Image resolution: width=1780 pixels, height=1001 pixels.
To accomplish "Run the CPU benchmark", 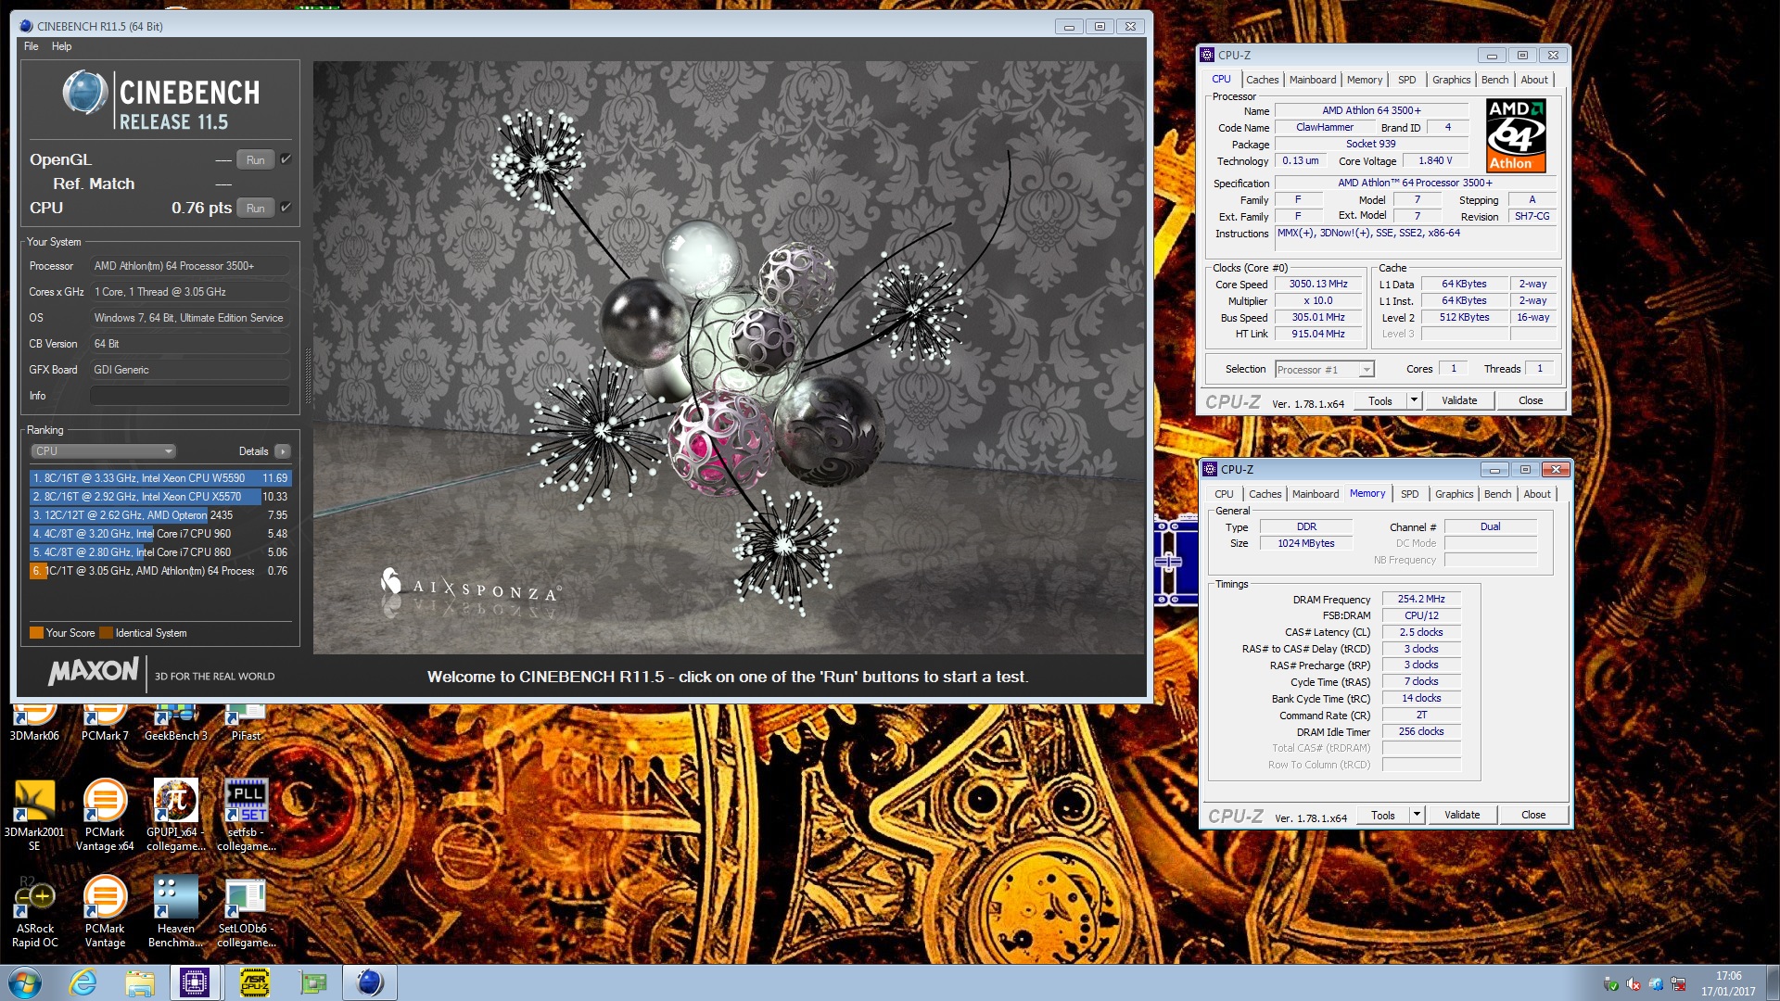I will [256, 208].
